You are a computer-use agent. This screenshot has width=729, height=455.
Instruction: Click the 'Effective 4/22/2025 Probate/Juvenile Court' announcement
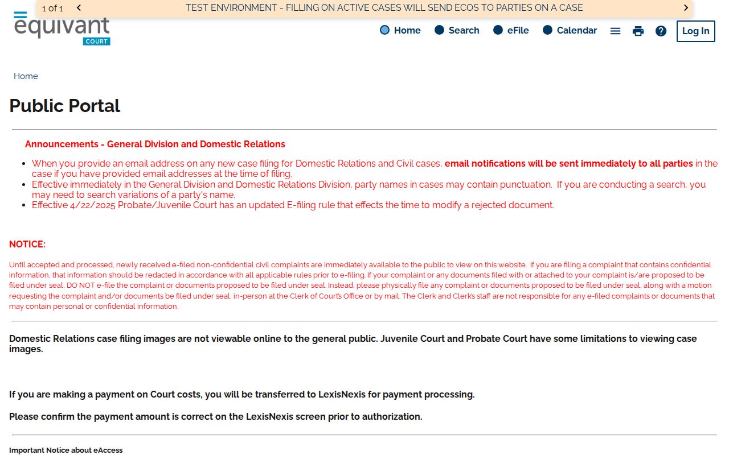pyautogui.click(x=293, y=205)
